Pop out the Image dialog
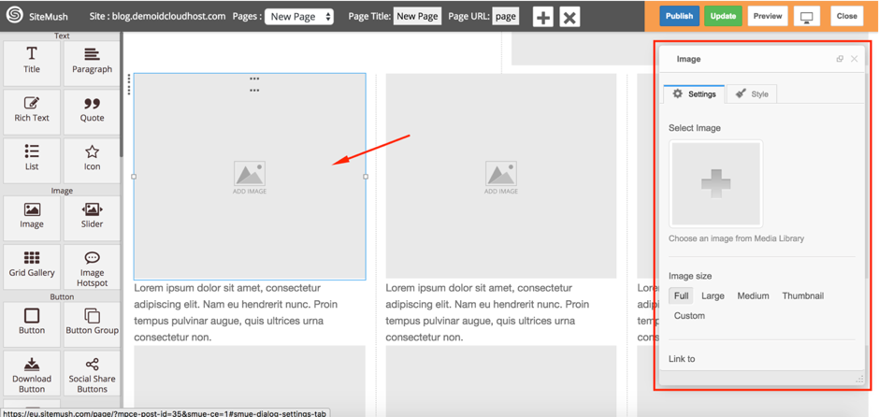879x417 pixels. coord(839,59)
